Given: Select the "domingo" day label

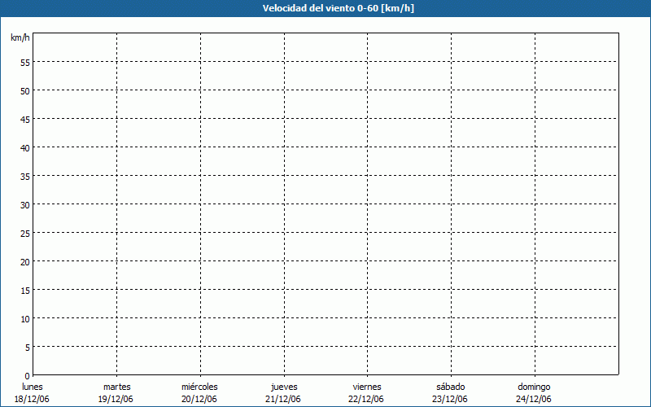Looking at the screenshot, I should point(534,387).
